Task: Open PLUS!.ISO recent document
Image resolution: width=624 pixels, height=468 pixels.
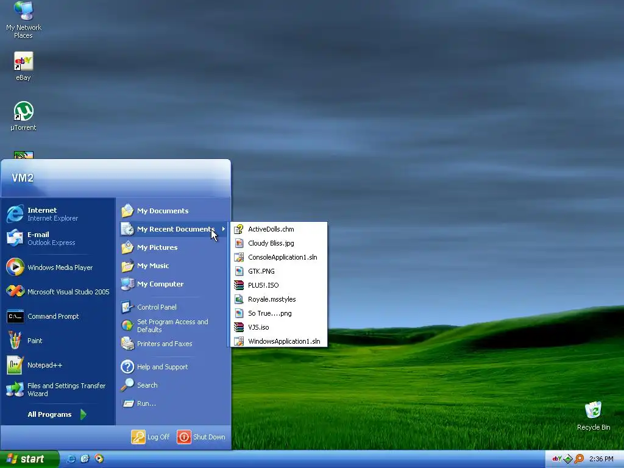Action: [x=278, y=285]
